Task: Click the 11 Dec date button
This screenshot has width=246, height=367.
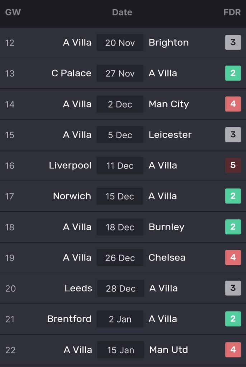Action: 120,166
